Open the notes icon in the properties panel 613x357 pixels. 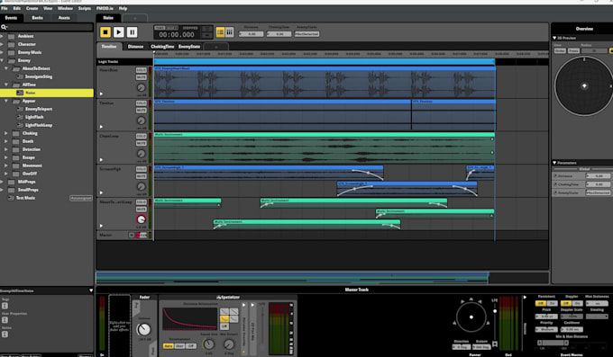5,334
